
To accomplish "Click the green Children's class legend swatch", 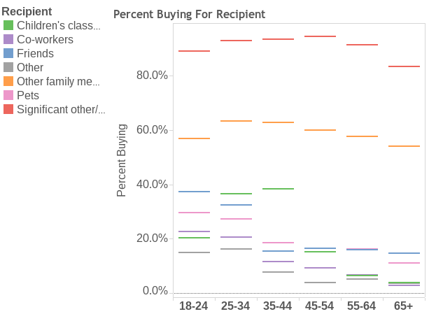I will click(8, 25).
